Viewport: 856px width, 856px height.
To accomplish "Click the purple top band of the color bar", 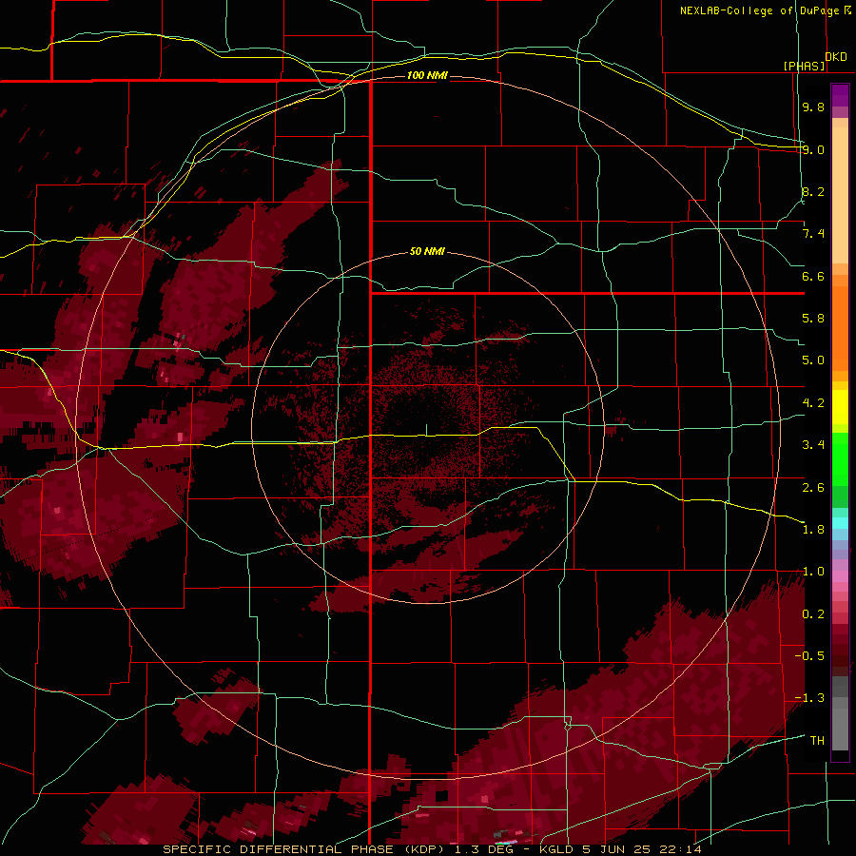I will click(x=840, y=95).
